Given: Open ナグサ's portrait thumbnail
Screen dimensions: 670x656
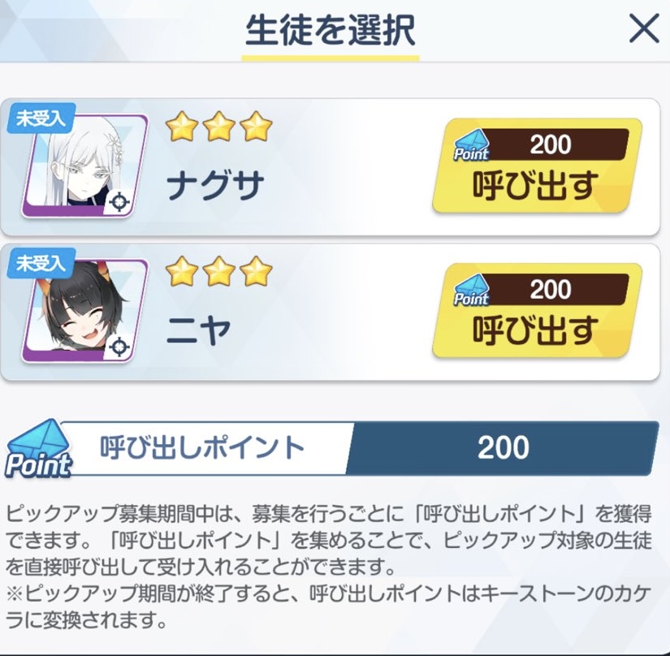Looking at the screenshot, I should click(84, 166).
